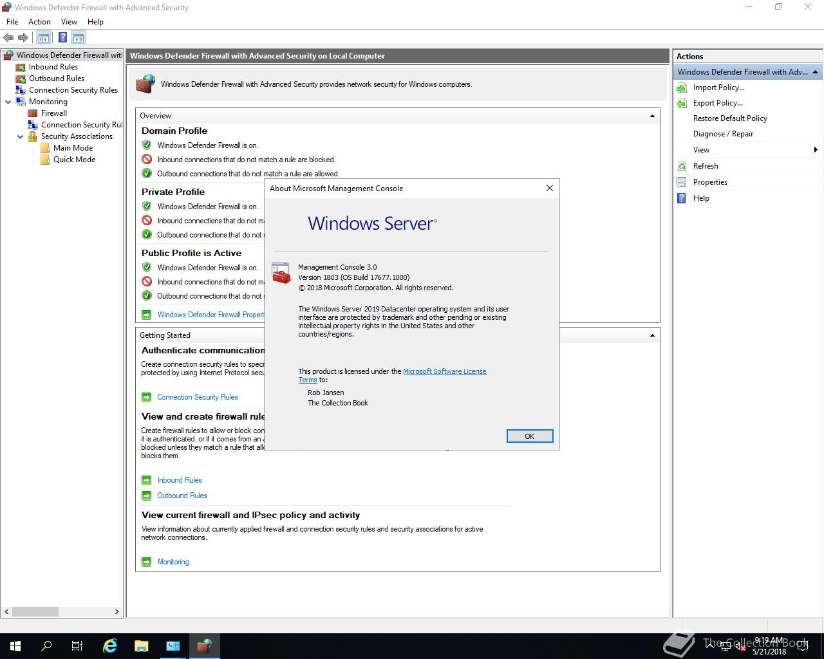
Task: Toggle Show/Hide Console Tree toolbar icon
Action: pos(44,37)
